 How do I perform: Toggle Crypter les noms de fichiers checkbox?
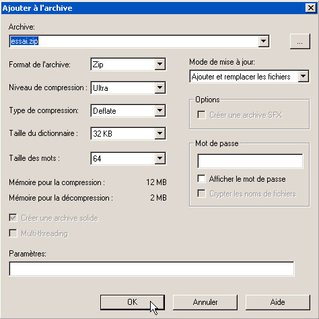201,194
